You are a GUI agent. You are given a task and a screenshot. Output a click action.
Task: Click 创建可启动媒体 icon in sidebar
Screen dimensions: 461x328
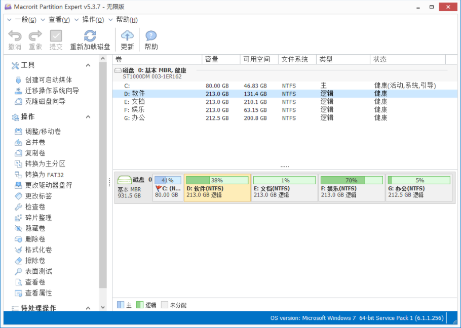pyautogui.click(x=18, y=80)
